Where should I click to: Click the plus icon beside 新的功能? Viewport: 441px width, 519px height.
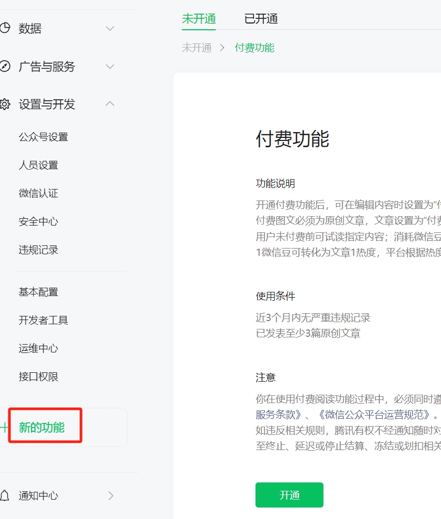pos(4,428)
